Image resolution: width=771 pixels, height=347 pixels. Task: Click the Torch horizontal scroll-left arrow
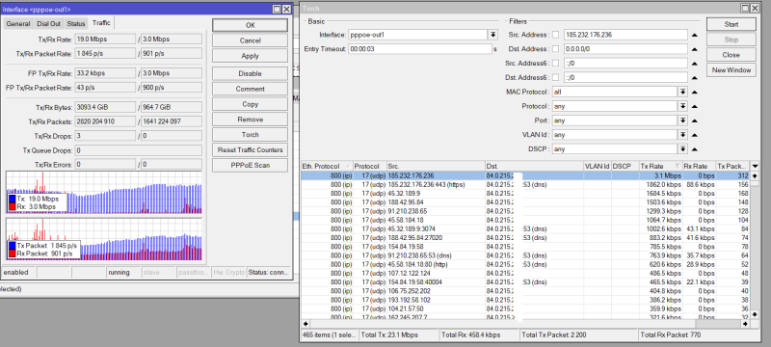(x=306, y=324)
